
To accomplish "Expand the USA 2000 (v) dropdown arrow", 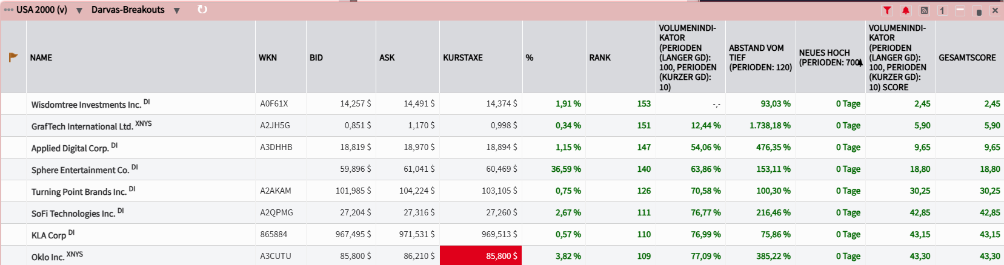I will click(79, 11).
